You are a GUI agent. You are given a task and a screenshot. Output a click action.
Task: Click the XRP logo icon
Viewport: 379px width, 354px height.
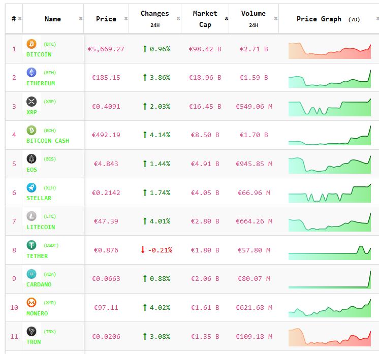coord(31,102)
